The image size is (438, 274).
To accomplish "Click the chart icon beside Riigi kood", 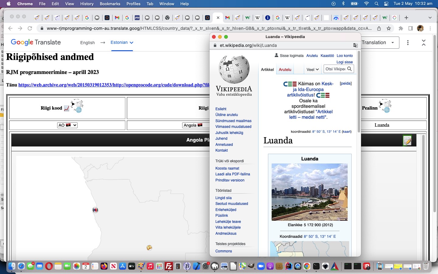I will pyautogui.click(x=67, y=108).
